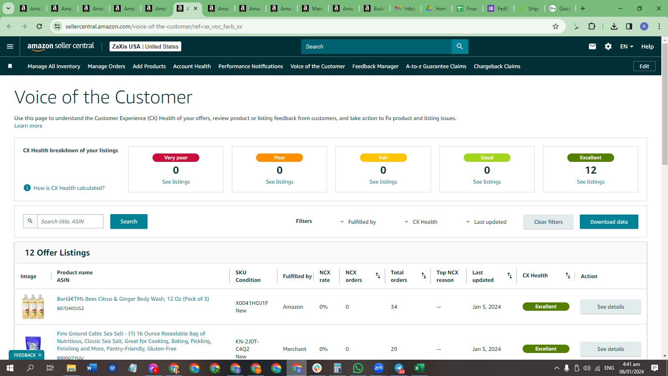The height and width of the screenshot is (376, 668).
Task: See listings under Very poor
Action: tap(176, 182)
